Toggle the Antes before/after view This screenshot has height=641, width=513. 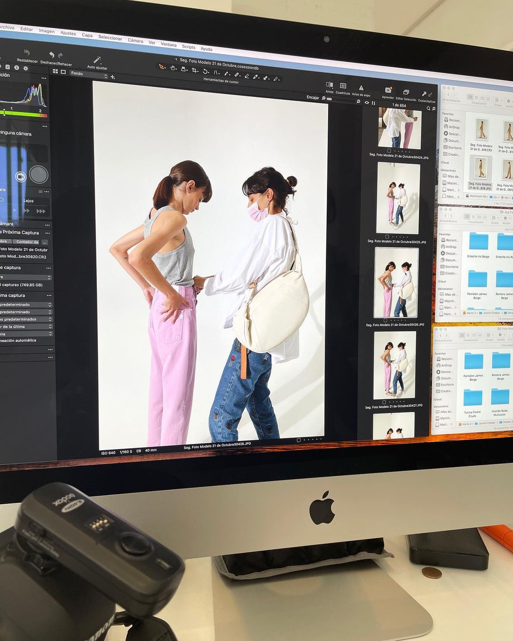(329, 85)
